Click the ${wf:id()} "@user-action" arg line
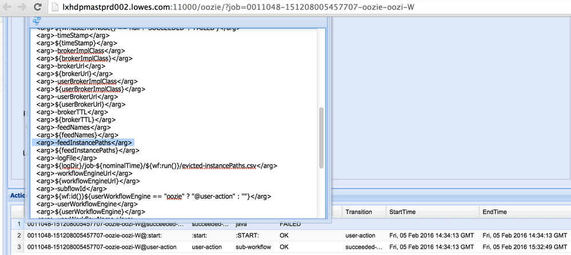The height and width of the screenshot is (255, 571). pos(154,196)
